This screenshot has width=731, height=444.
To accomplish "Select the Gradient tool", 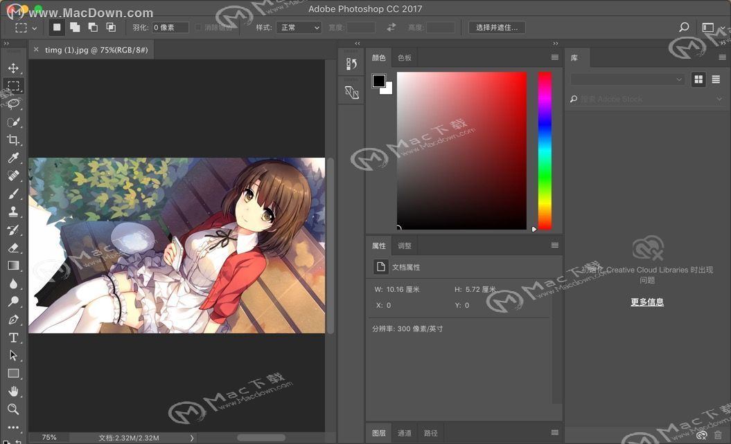I will [x=13, y=266].
